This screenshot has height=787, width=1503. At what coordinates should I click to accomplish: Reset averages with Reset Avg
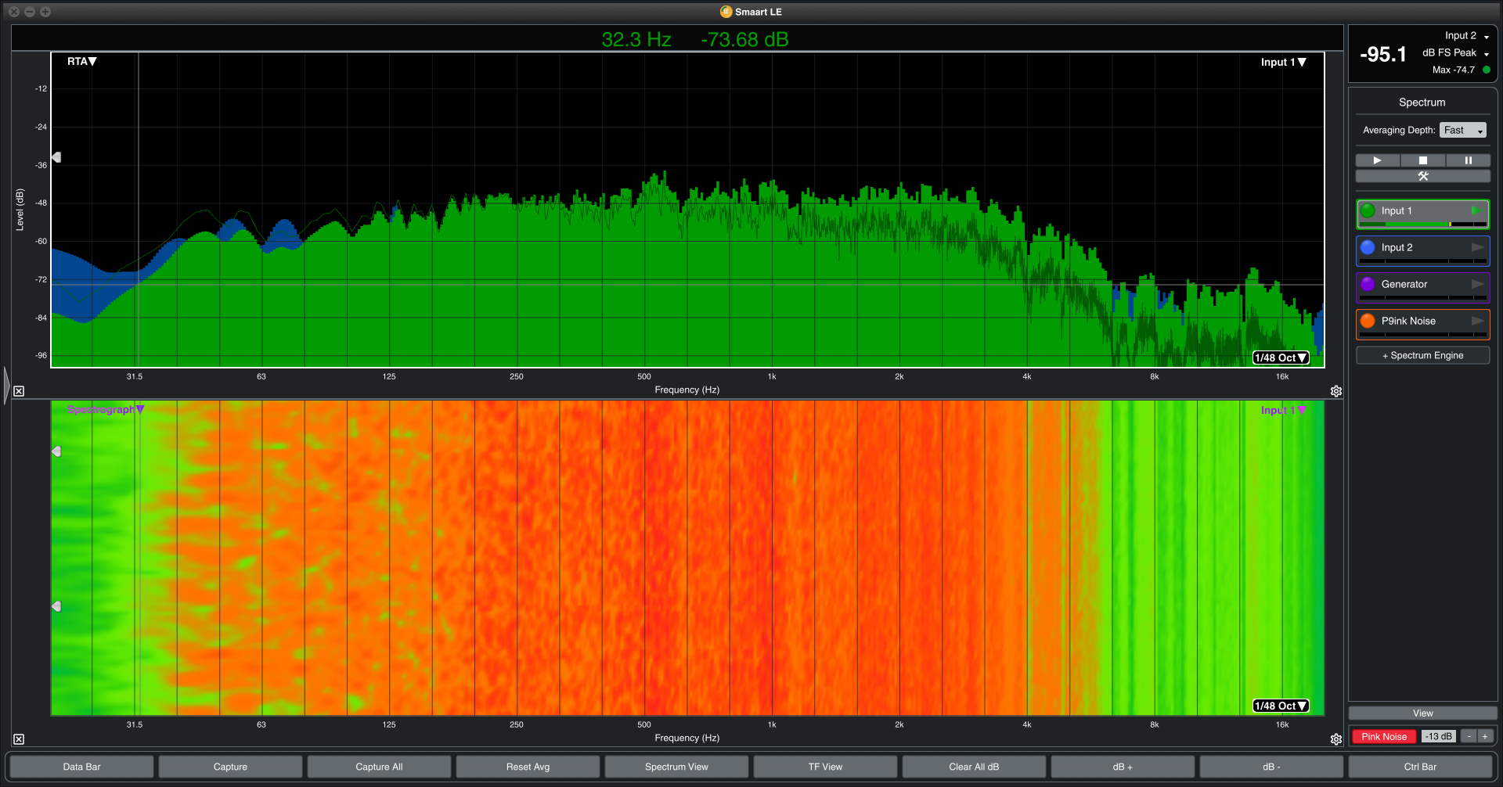point(528,767)
